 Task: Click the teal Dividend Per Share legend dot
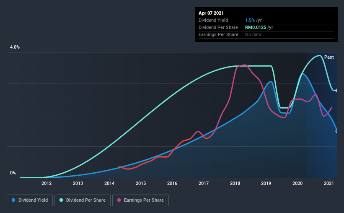point(61,200)
